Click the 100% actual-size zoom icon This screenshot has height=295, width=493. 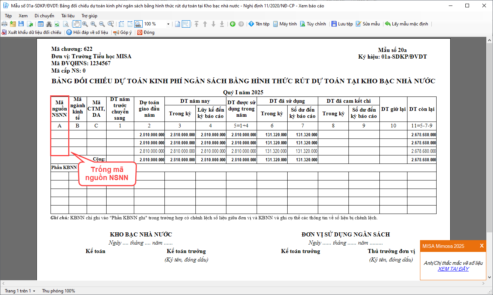click(138, 24)
